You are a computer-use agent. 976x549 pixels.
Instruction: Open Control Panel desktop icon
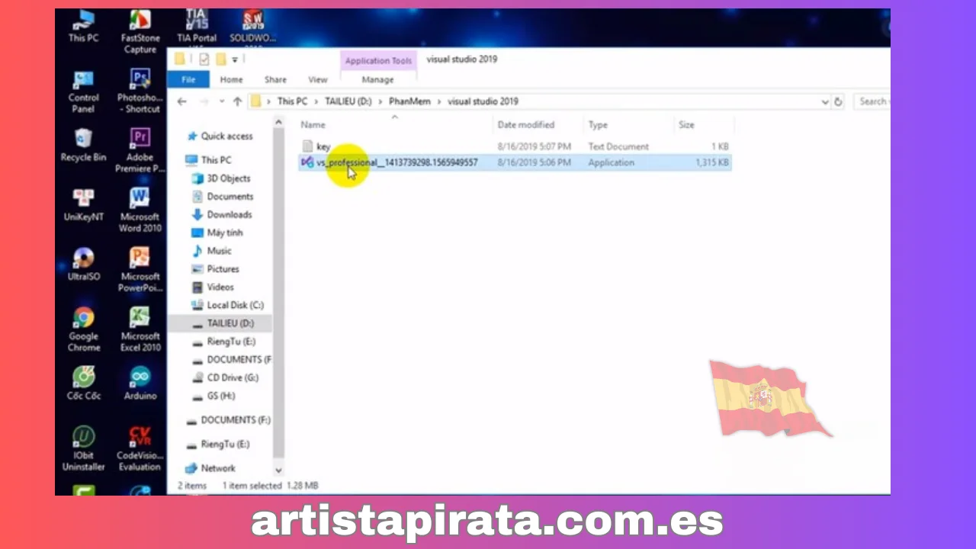point(83,92)
